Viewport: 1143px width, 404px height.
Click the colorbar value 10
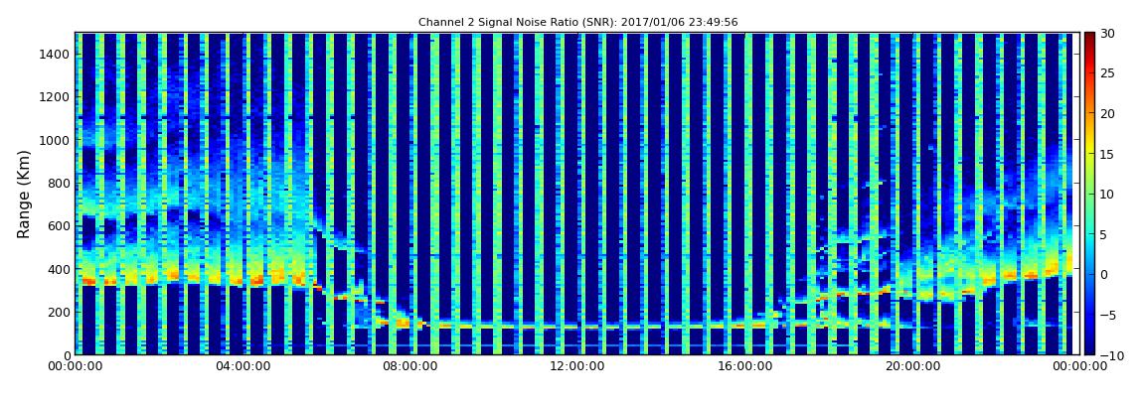(1107, 194)
